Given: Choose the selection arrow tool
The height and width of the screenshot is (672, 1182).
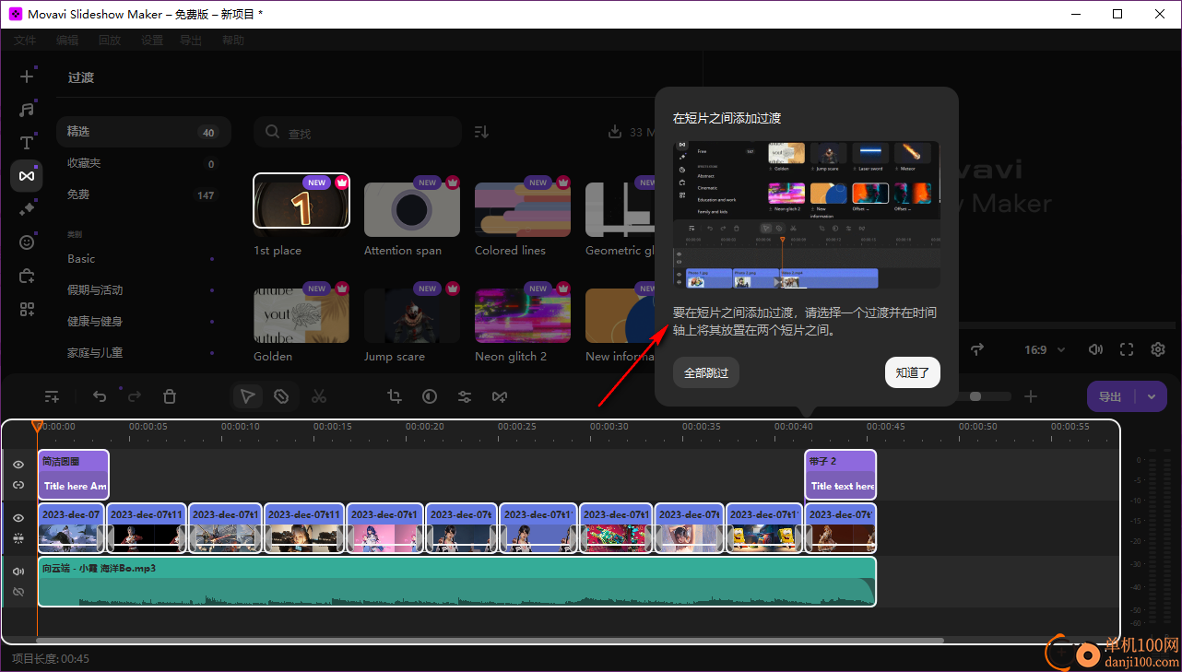Looking at the screenshot, I should point(247,396).
